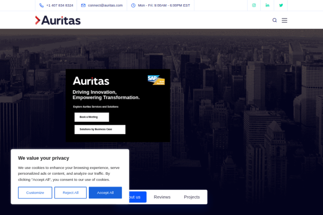Screen dimensions: 323x215
Task: Open the LinkedIn social icon
Action: click(x=267, y=5)
